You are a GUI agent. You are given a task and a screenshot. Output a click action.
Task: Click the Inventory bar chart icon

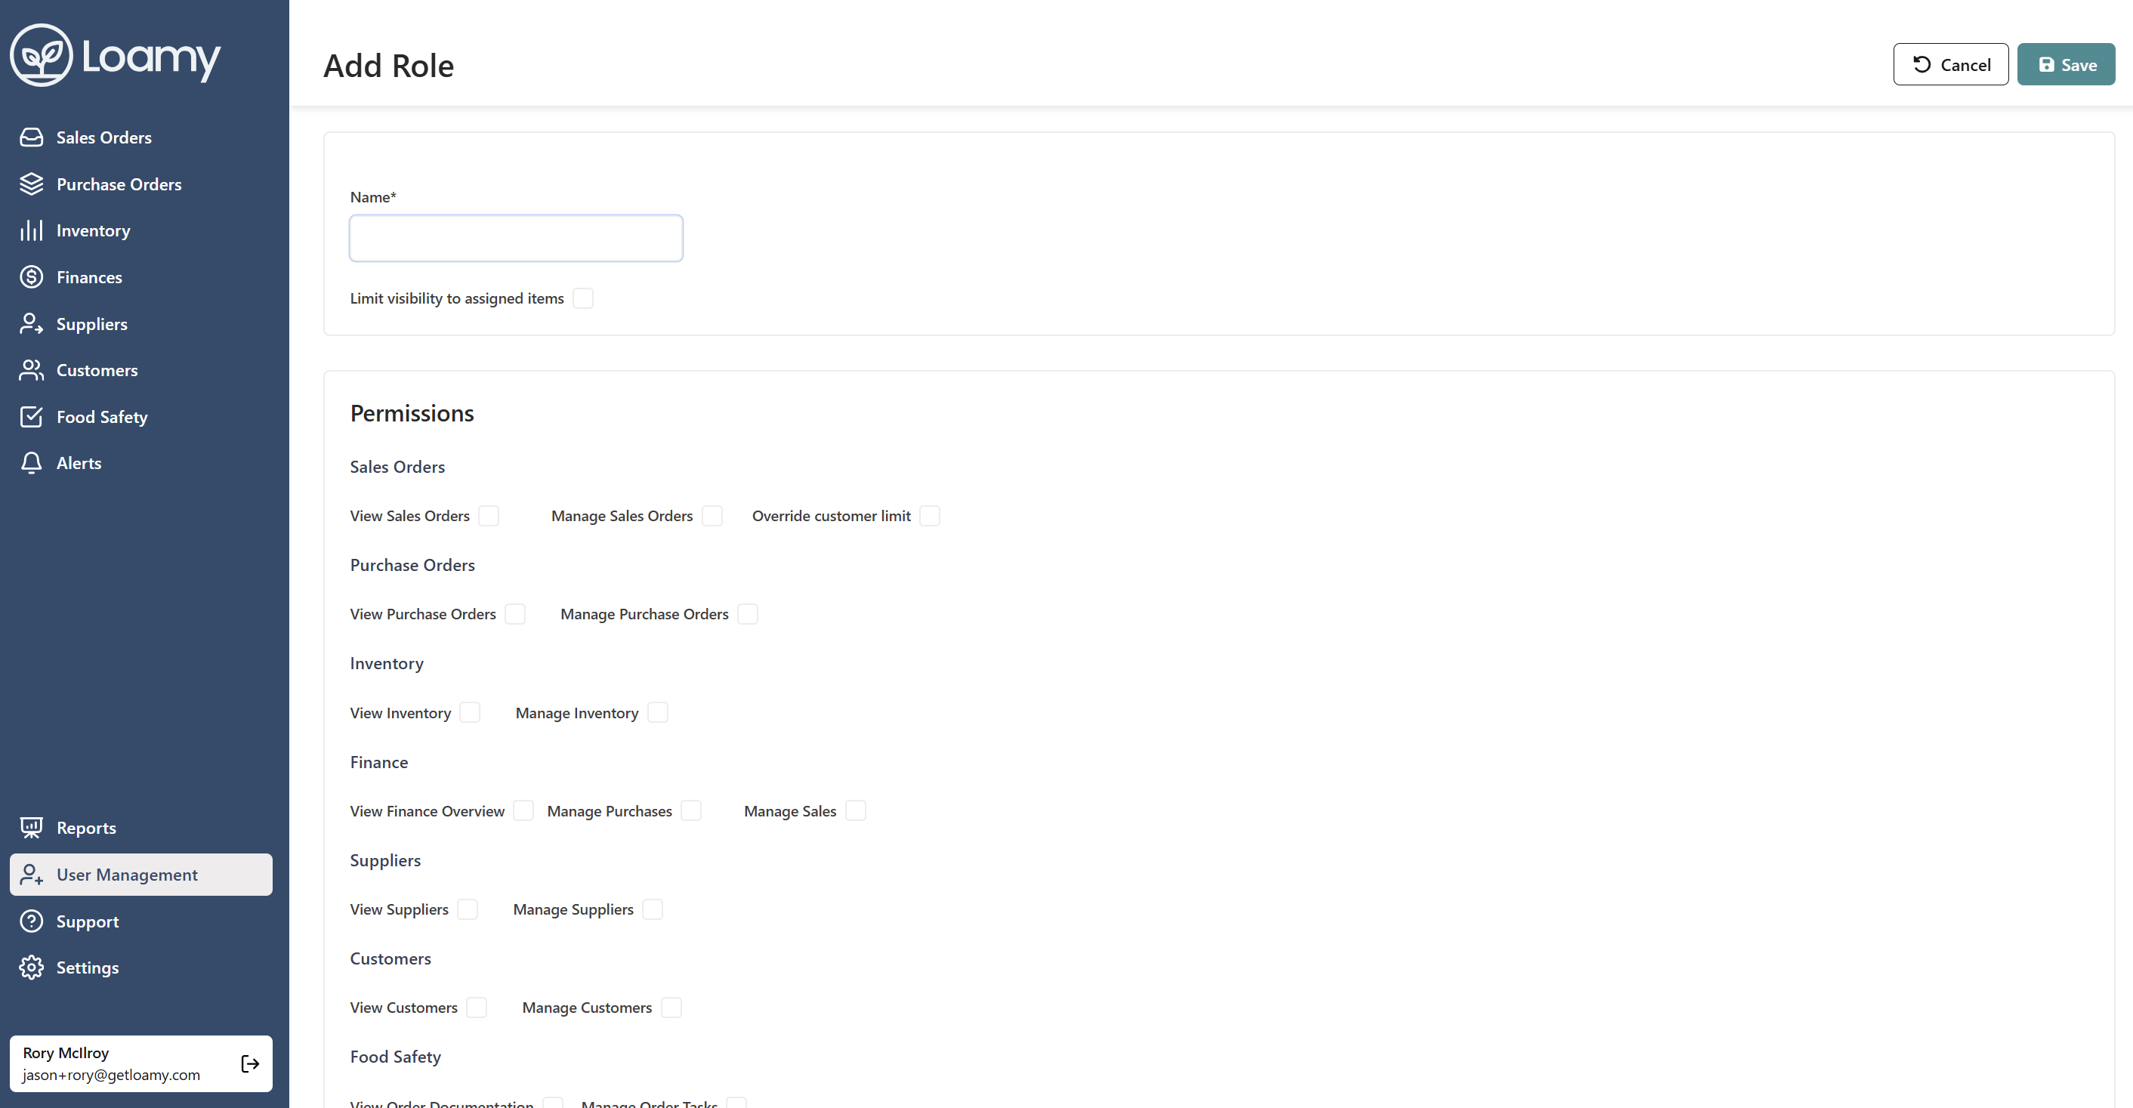pyautogui.click(x=32, y=230)
